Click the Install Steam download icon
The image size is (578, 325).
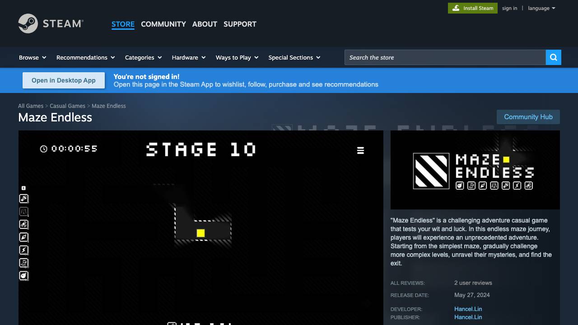coord(456,8)
